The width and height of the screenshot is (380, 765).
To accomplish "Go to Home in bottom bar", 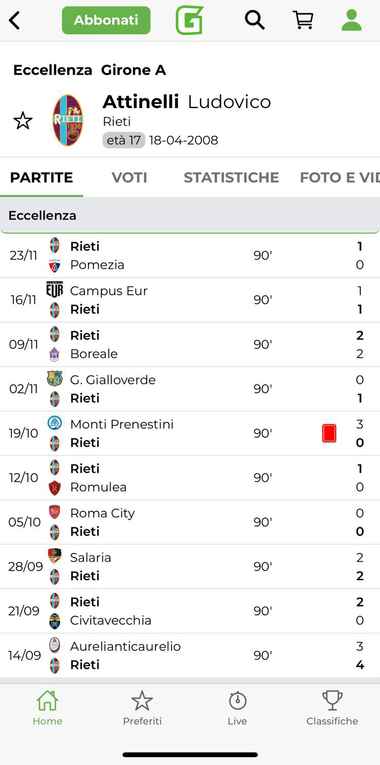I will coord(47,708).
